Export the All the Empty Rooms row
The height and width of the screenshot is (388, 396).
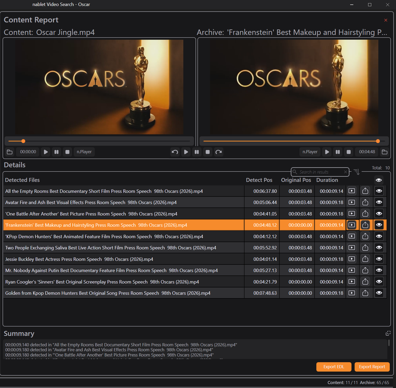point(365,191)
